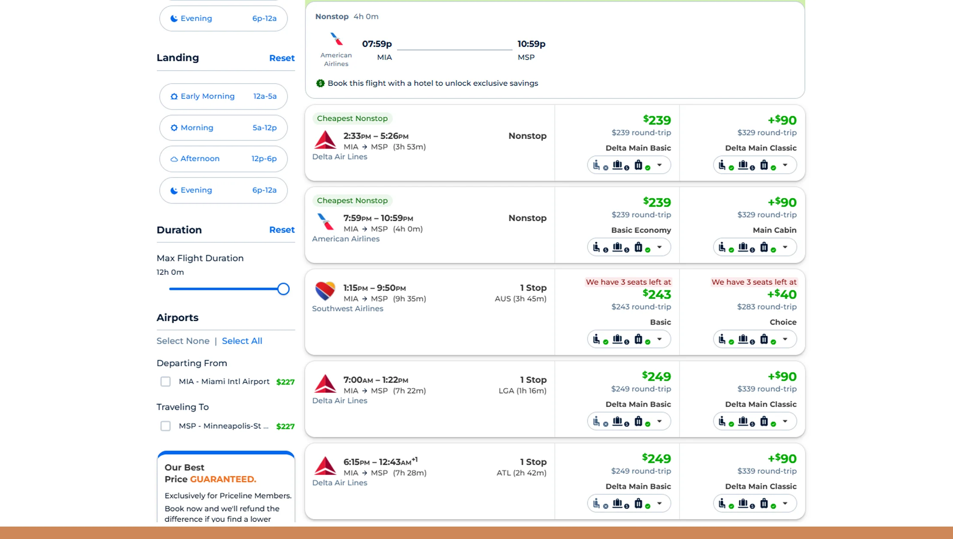Click the Select All link under Airports
Image resolution: width=953 pixels, height=539 pixels.
point(242,340)
